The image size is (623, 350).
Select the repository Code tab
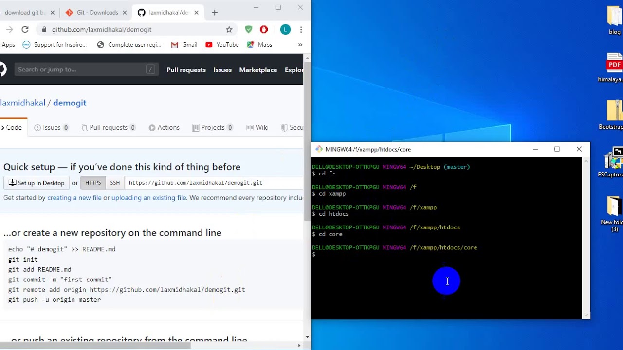pos(14,127)
